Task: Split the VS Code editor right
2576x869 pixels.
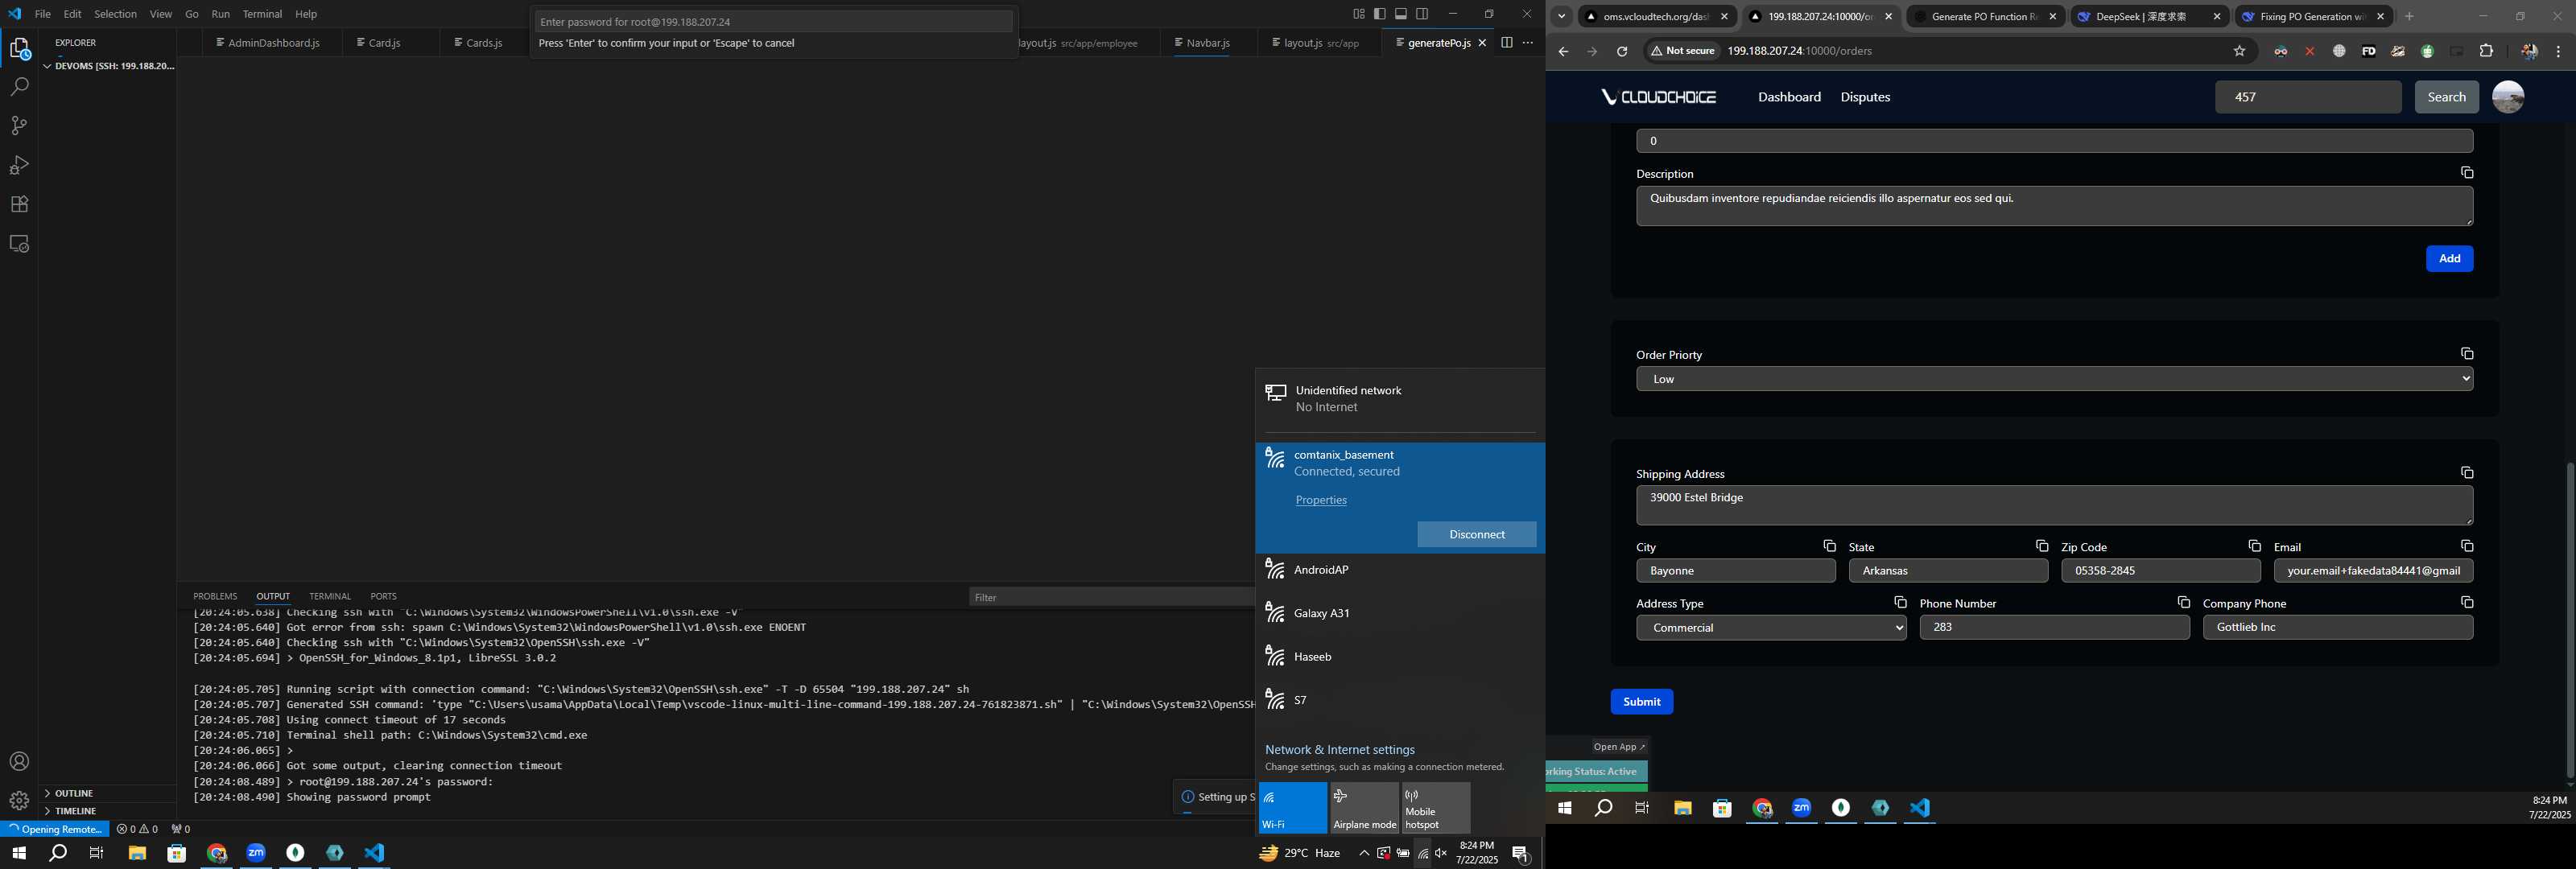Action: coord(1506,43)
